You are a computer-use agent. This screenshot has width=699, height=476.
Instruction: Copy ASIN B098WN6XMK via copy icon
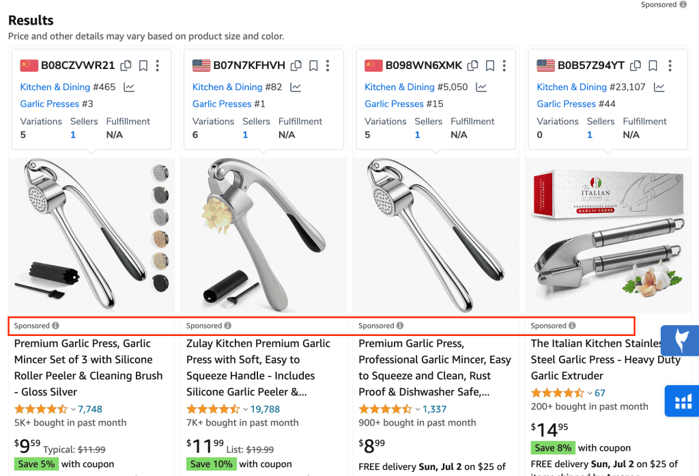472,66
